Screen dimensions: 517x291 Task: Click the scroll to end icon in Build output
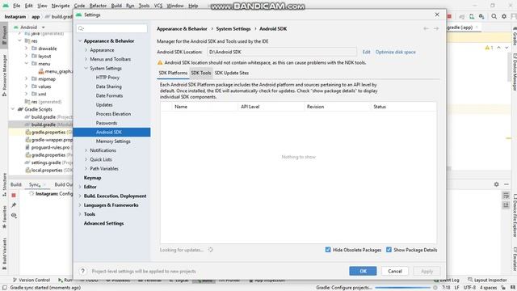point(506,205)
